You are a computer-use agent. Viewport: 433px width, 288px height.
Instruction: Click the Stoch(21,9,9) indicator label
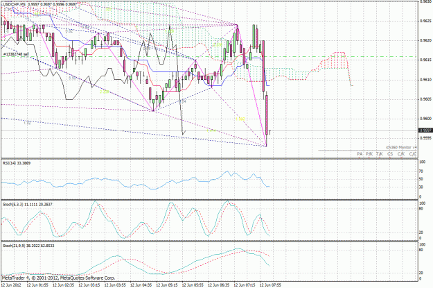28,246
